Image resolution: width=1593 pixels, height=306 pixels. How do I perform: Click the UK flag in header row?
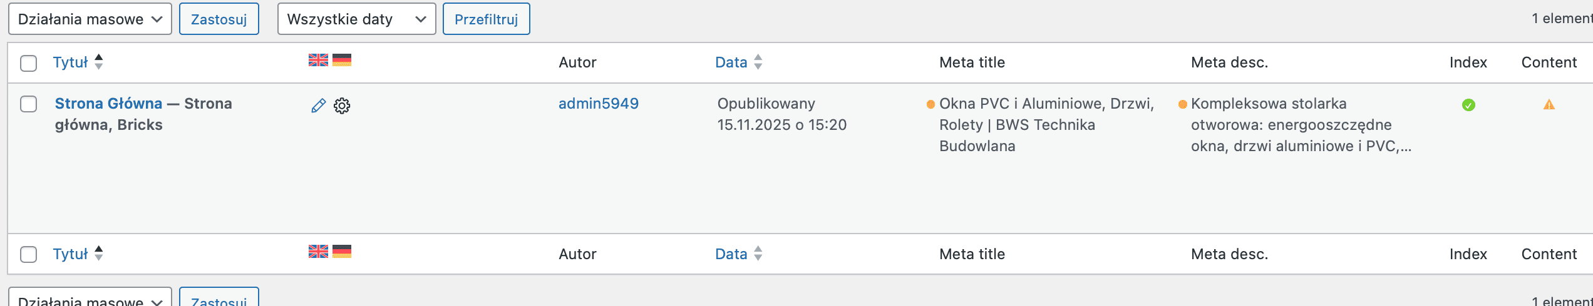[318, 60]
